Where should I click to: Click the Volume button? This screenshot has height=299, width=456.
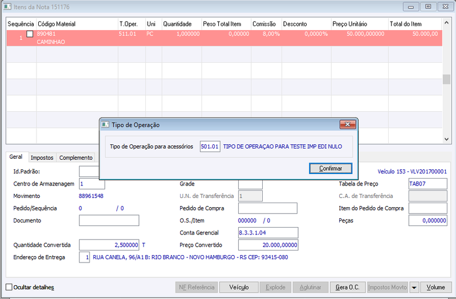pyautogui.click(x=435, y=288)
